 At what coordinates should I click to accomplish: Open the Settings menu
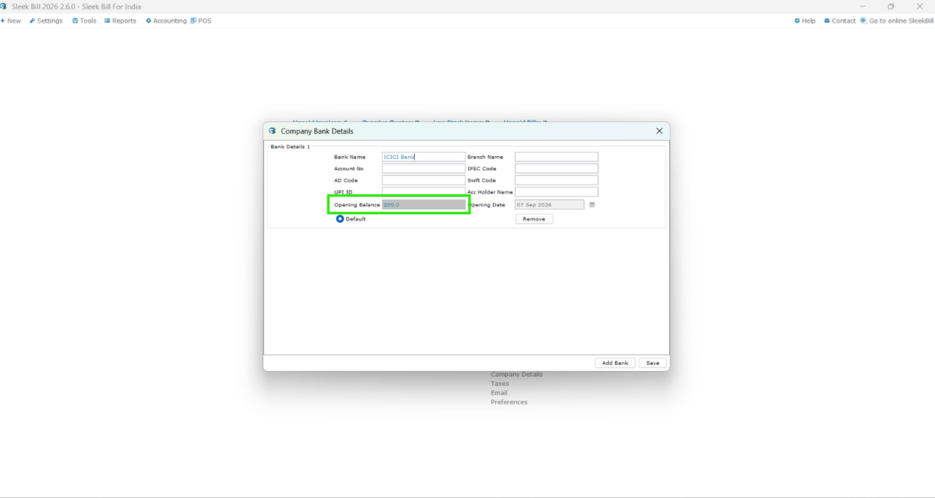pyautogui.click(x=46, y=20)
